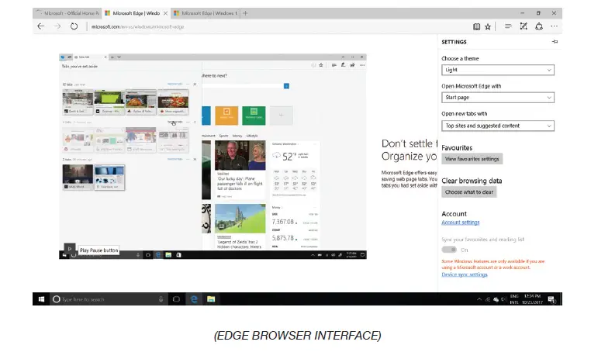
Task: Open the More actions ellipsis menu
Action: [554, 26]
